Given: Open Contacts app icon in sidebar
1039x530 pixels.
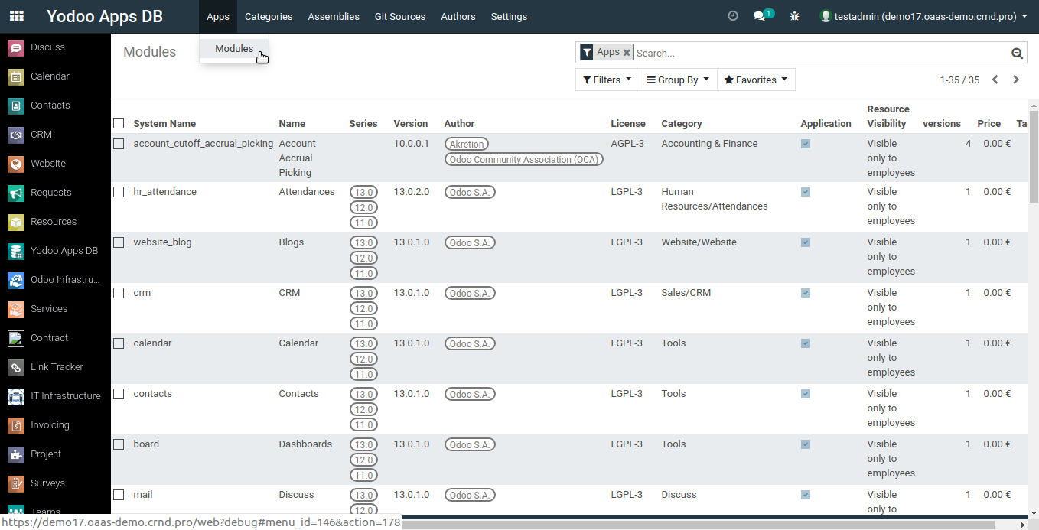Looking at the screenshot, I should point(16,106).
